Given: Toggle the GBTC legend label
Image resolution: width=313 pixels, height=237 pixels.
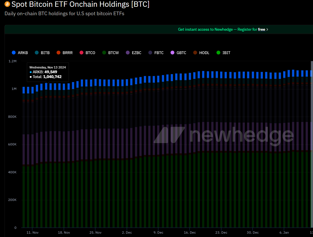Looking at the screenshot, I should (x=181, y=53).
